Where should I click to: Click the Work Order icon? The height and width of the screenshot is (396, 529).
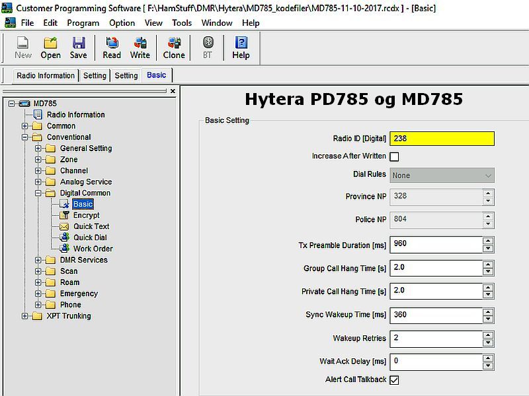pyautogui.click(x=64, y=249)
